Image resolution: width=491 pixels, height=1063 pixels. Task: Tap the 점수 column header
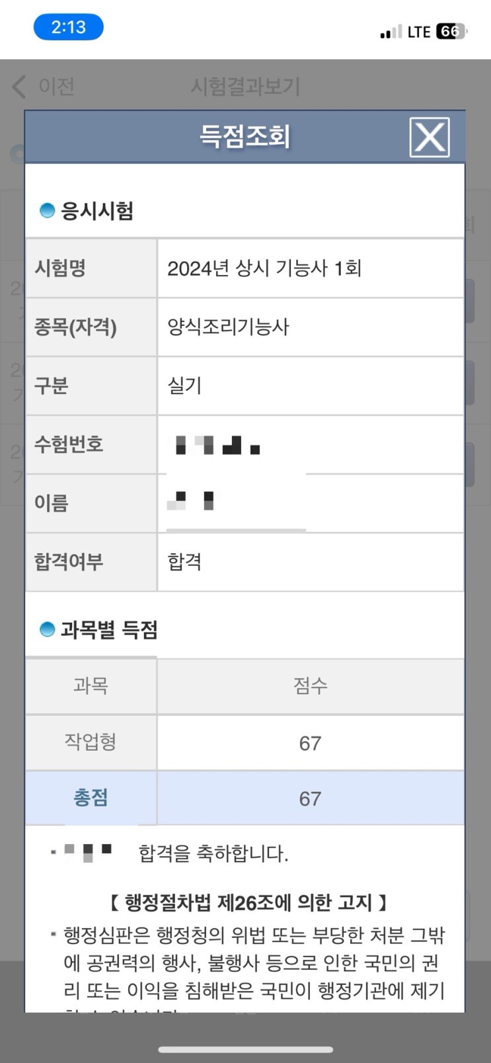click(310, 686)
